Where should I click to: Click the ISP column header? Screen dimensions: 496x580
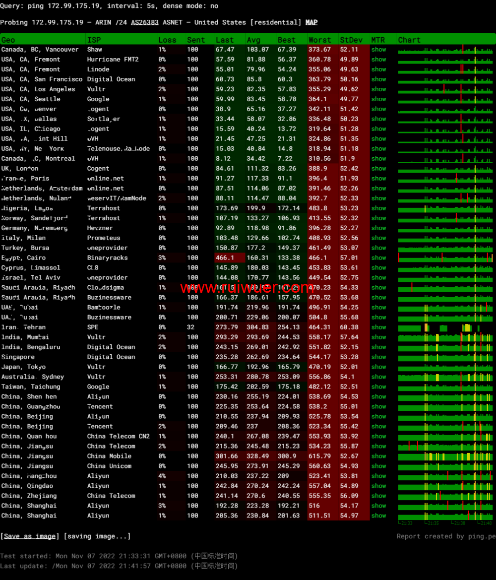[94, 40]
